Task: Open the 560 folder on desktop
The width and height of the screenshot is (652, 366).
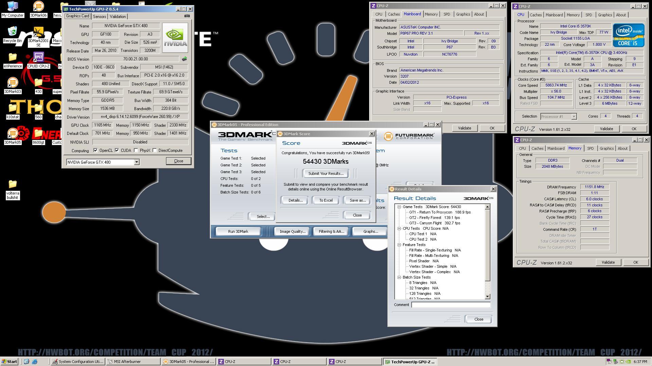Action: pyautogui.click(x=38, y=111)
